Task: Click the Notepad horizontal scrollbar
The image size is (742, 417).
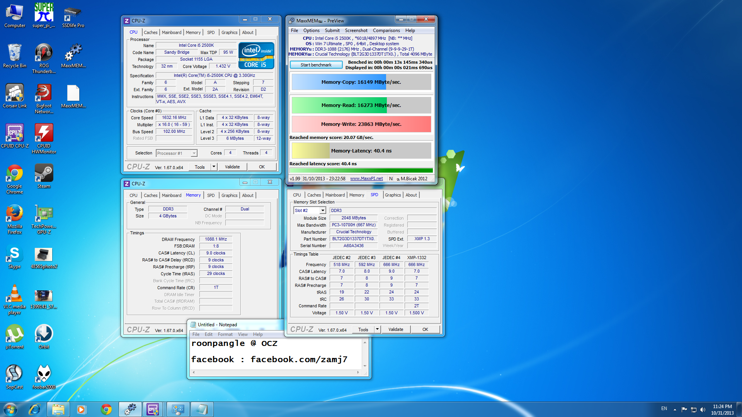Action: 276,373
